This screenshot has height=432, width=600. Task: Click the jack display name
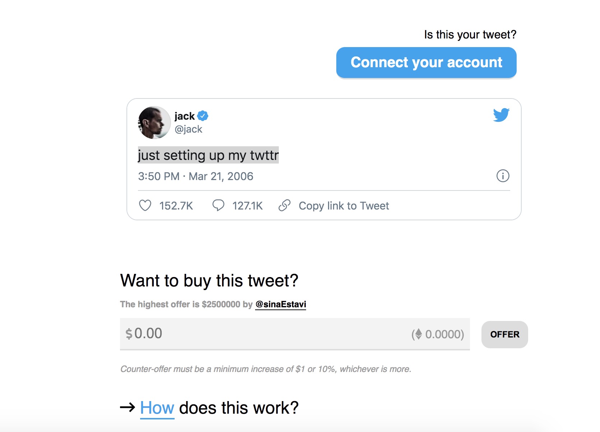pyautogui.click(x=184, y=116)
